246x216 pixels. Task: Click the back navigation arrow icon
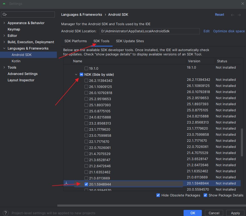[232, 15]
